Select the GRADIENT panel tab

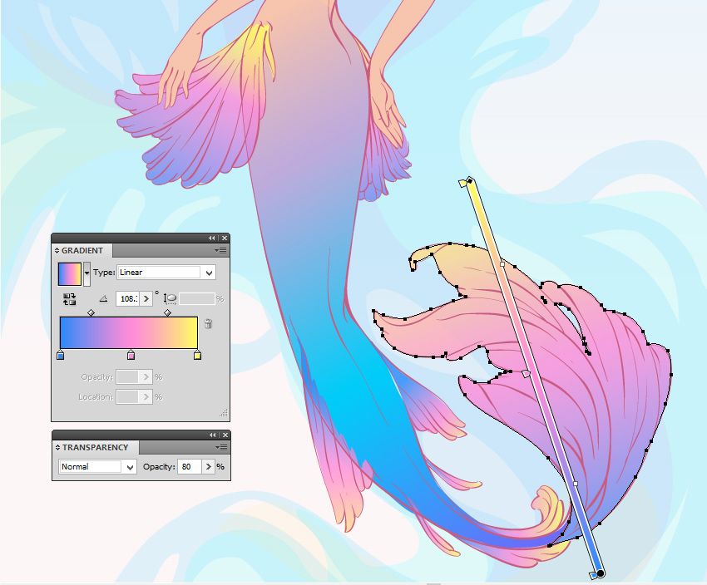[x=82, y=250]
